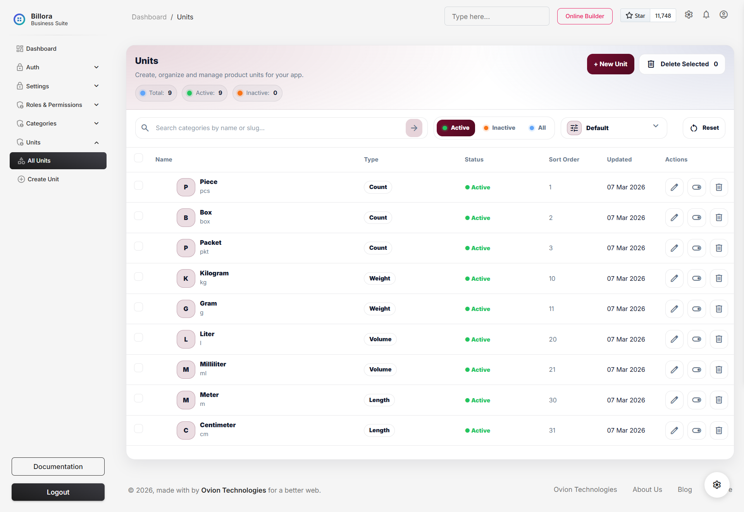Screen dimensions: 744x512
Task: Submit search with the arrow icon
Action: point(414,128)
